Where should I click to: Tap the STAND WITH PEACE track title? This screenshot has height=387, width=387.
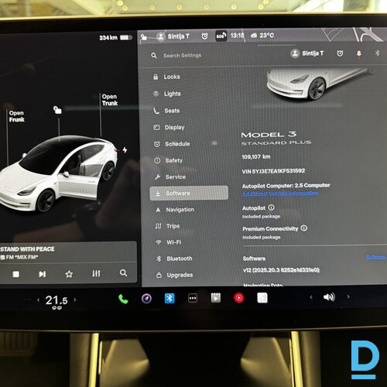[x=28, y=249]
